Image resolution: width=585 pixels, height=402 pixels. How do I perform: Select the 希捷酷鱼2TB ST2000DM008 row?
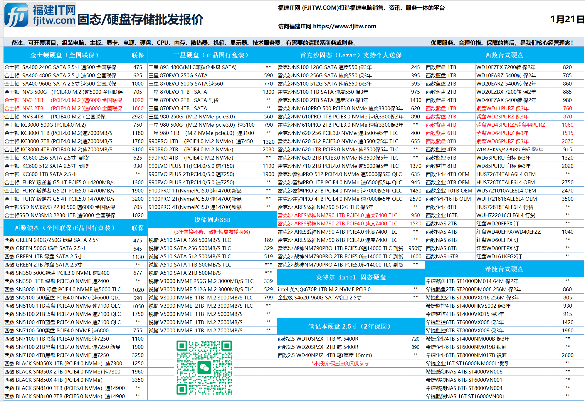473,289
